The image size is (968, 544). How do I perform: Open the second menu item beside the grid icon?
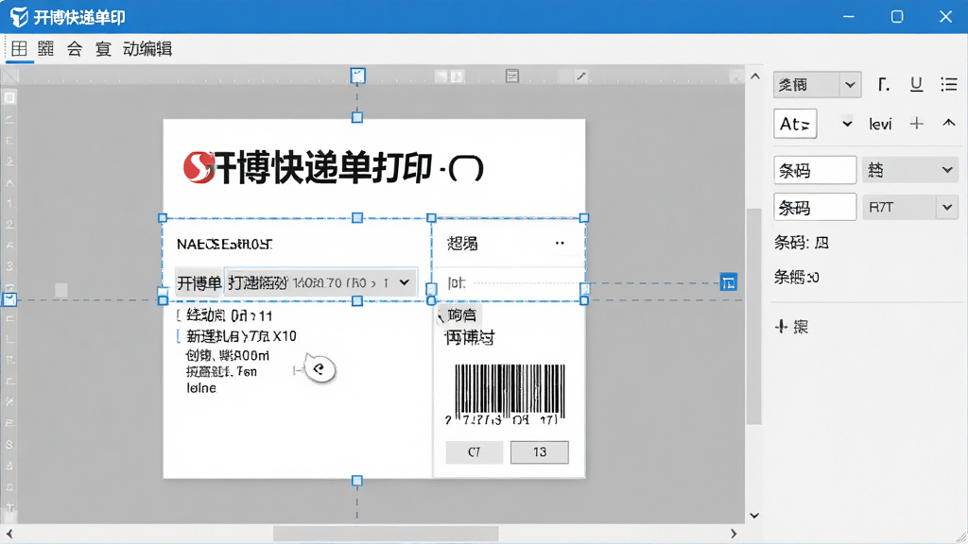(45, 49)
